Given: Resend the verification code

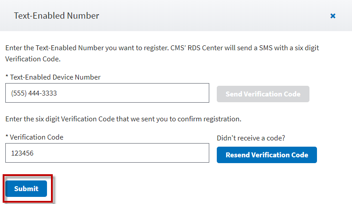Looking at the screenshot, I should [x=266, y=155].
